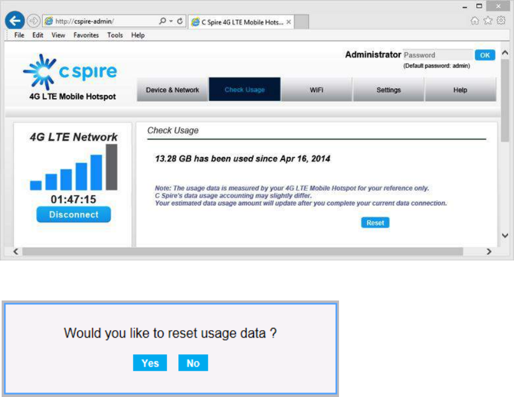Open the View menu
This screenshot has height=397, width=514.
58,35
